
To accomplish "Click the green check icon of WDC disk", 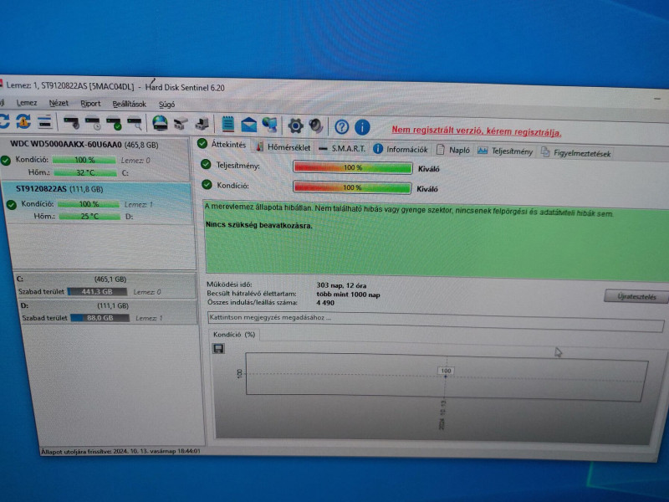I will [6, 161].
